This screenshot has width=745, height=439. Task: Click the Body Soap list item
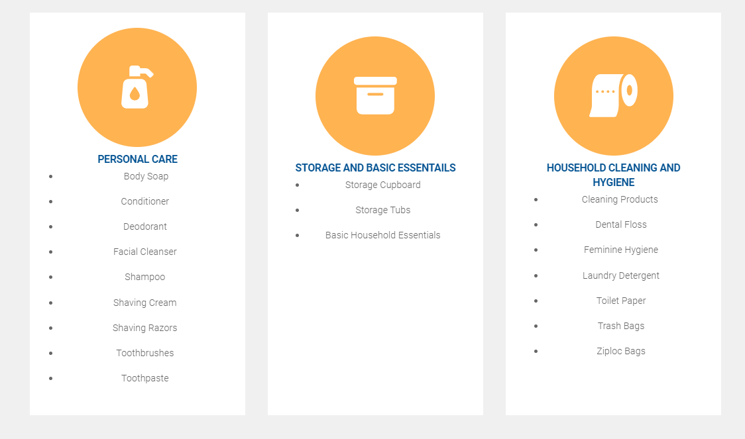click(146, 177)
